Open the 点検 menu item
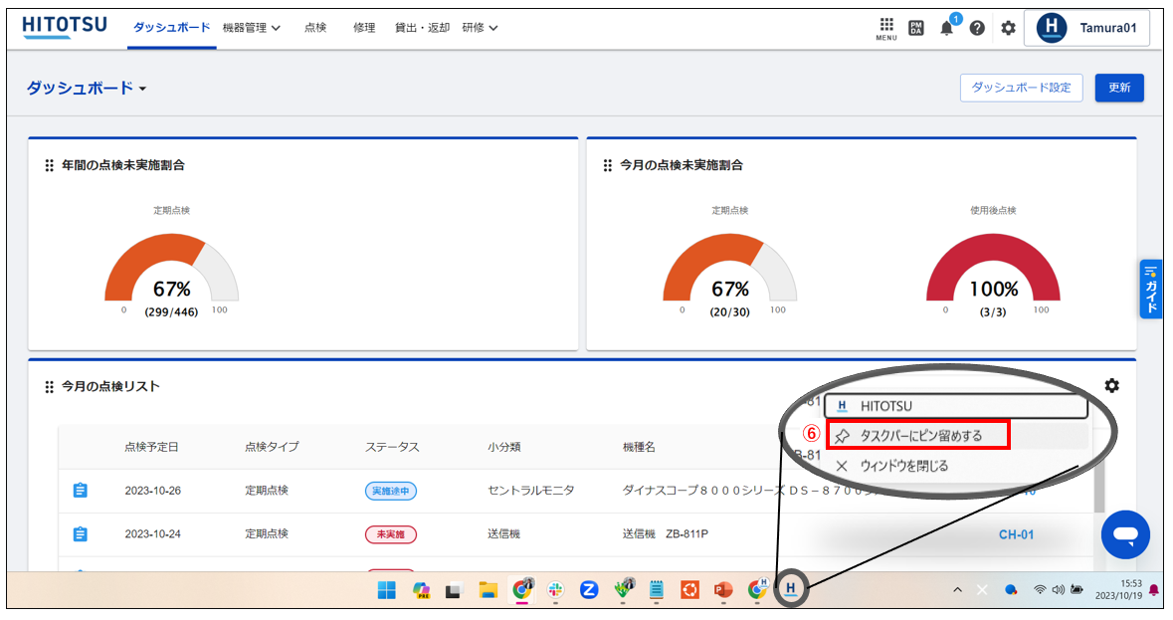The image size is (1173, 620). pyautogui.click(x=315, y=28)
